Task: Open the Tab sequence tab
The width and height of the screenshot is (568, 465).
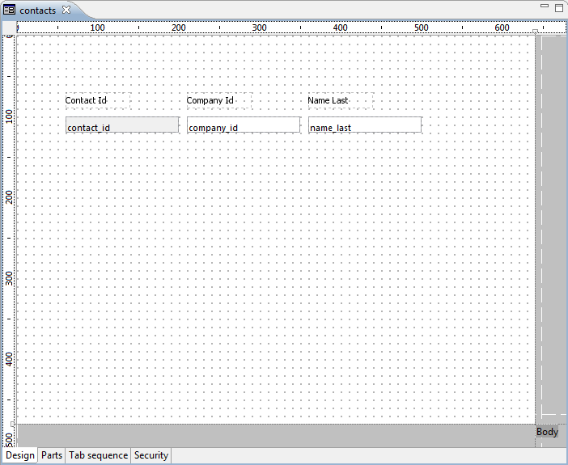Action: [98, 455]
